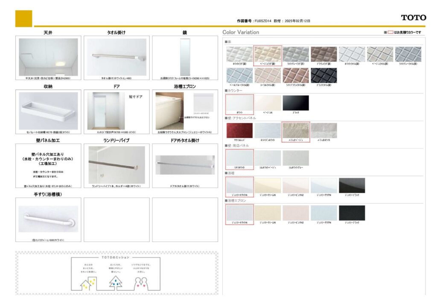Viewport: 437px width, 302px height.
Task: Click the TOTO logo in the header
Action: coord(413,17)
